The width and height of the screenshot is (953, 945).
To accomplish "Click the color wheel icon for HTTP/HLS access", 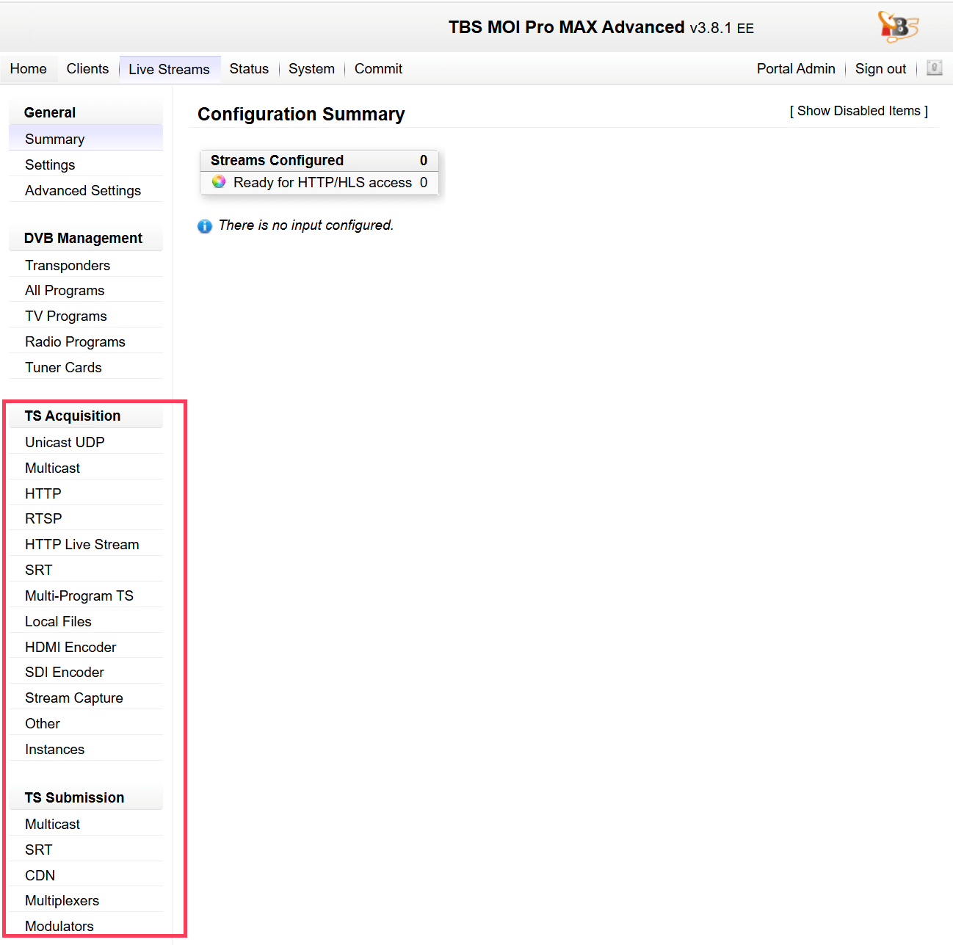I will click(219, 182).
